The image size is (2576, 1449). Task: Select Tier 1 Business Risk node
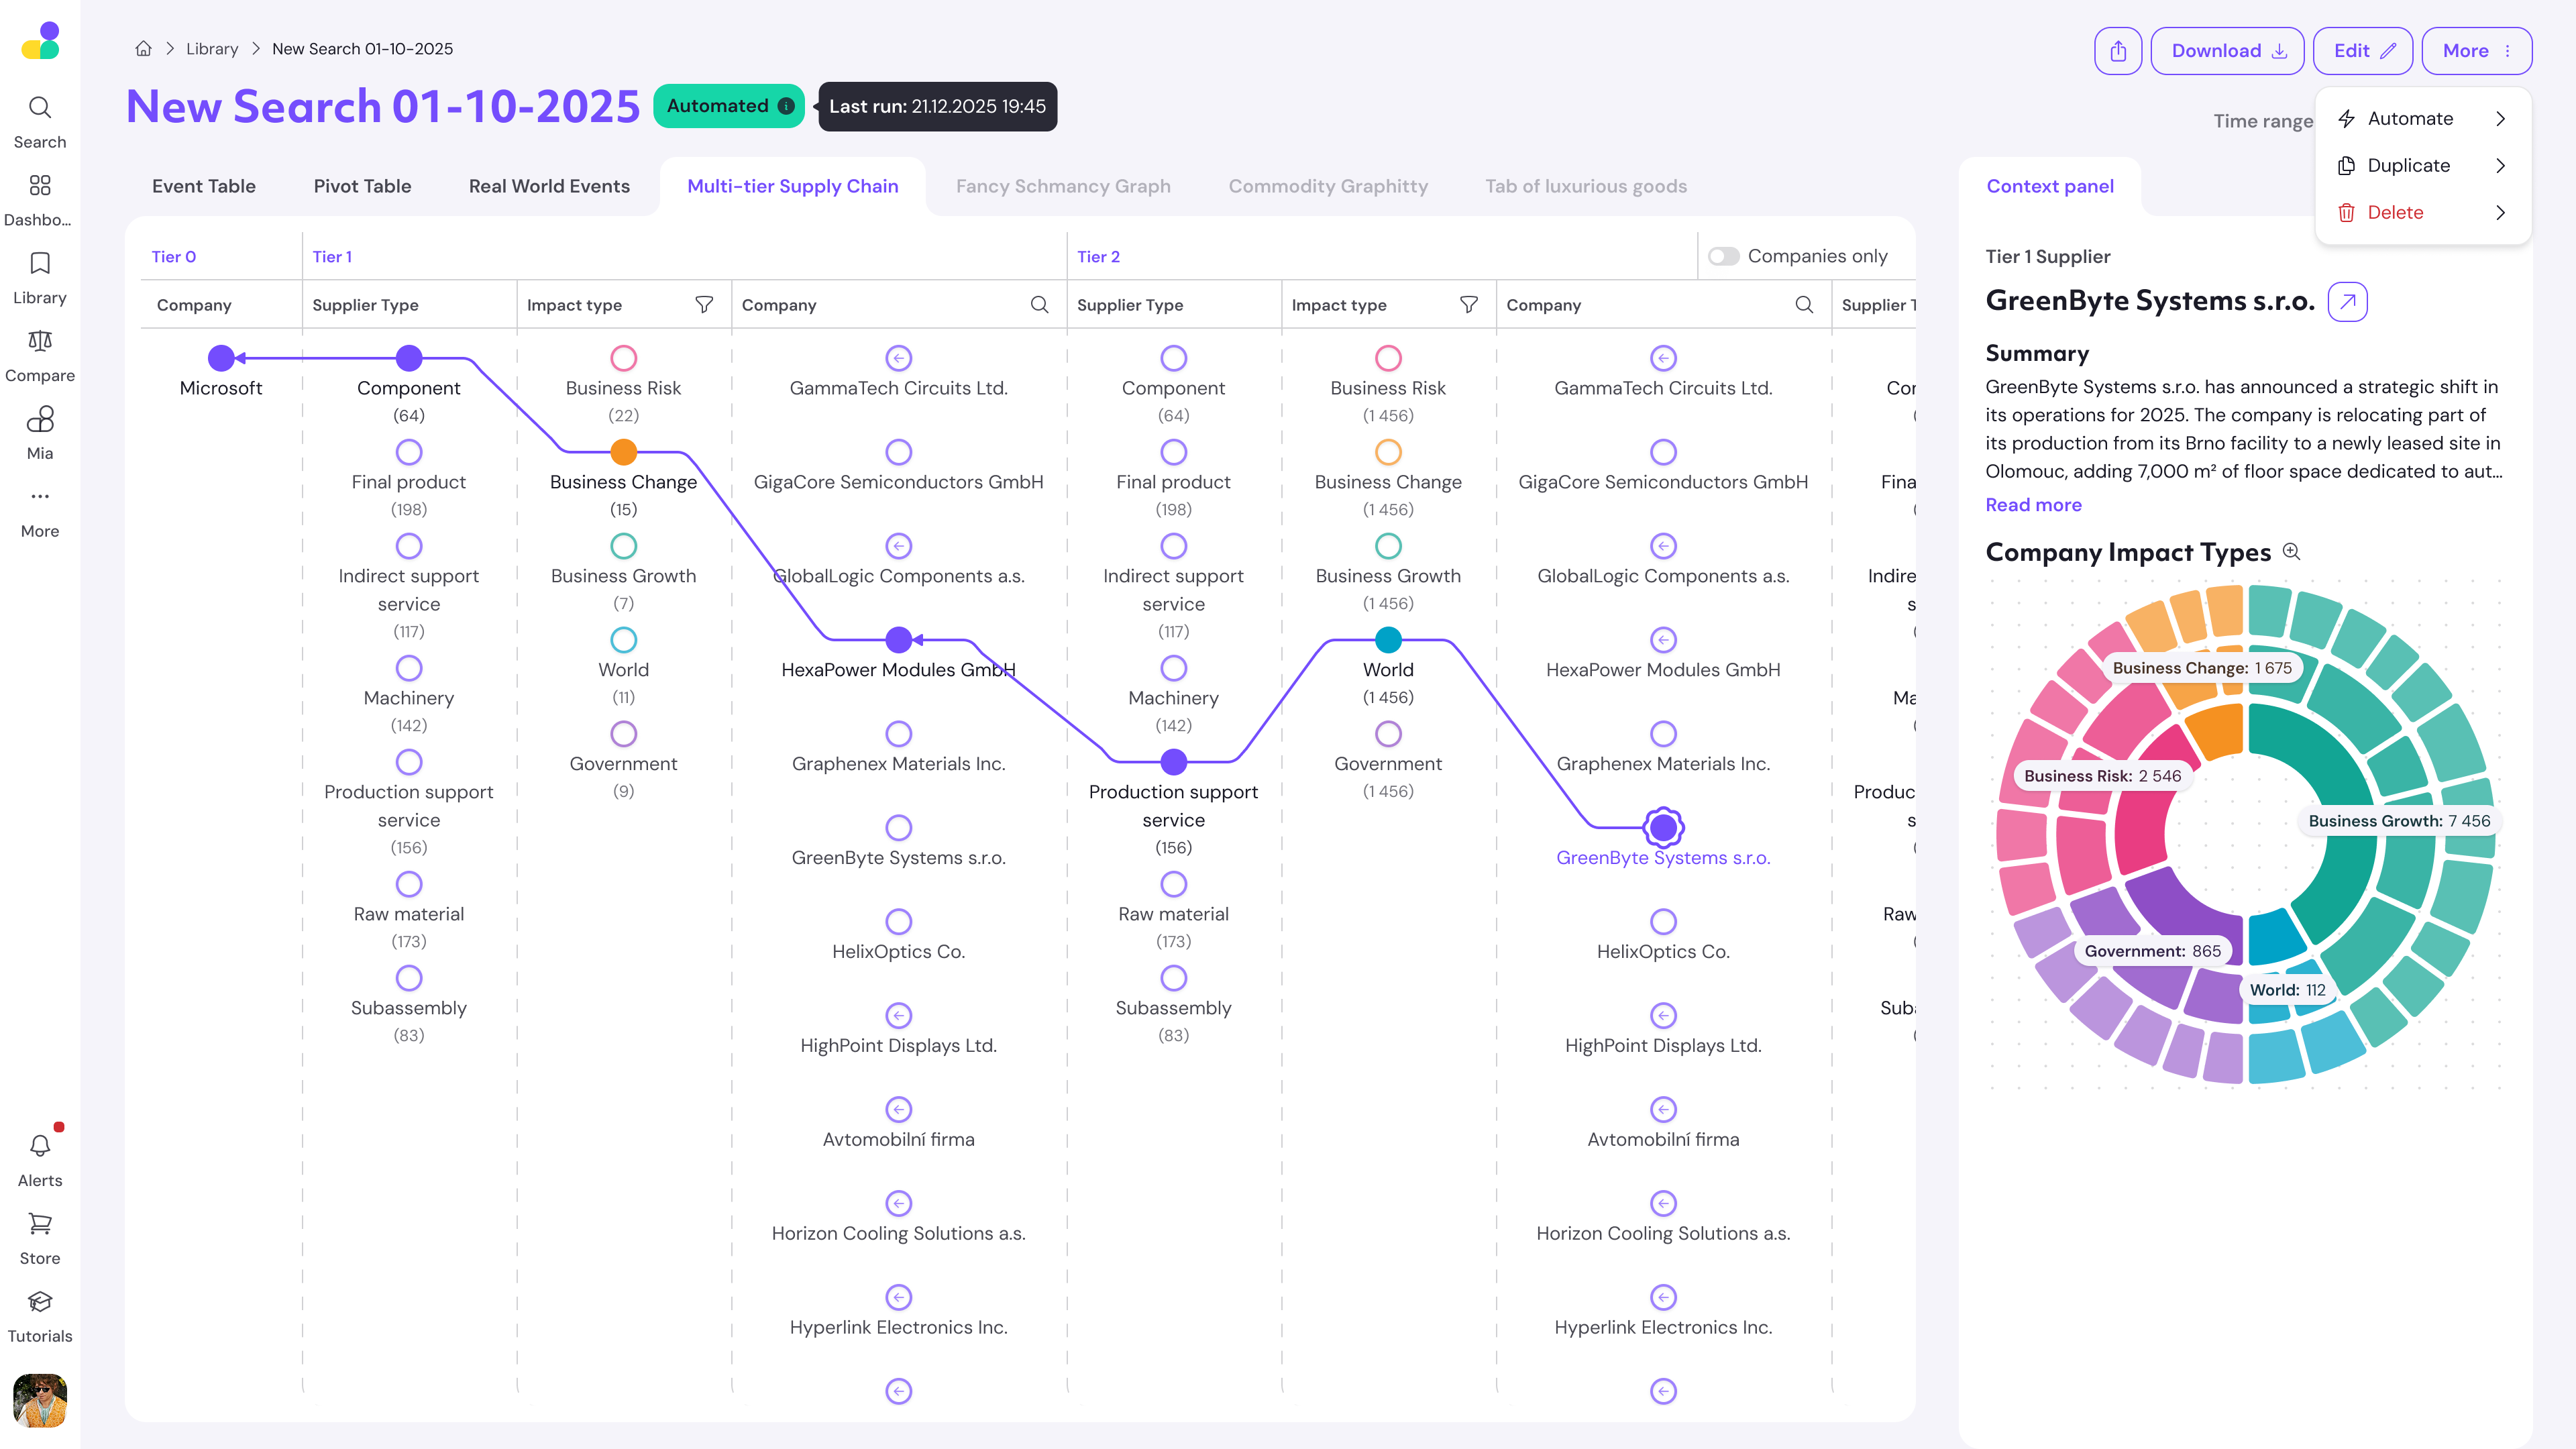tap(623, 358)
